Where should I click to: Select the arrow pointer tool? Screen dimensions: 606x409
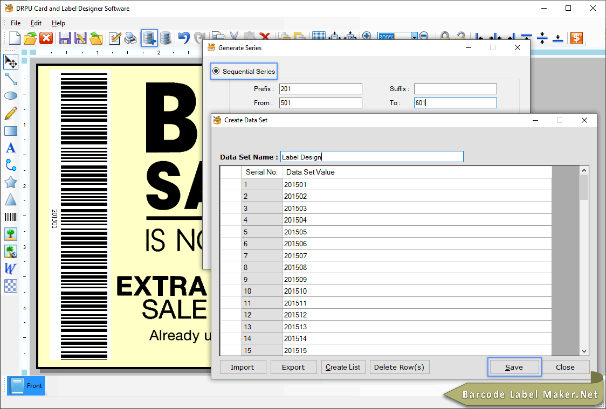(10, 62)
